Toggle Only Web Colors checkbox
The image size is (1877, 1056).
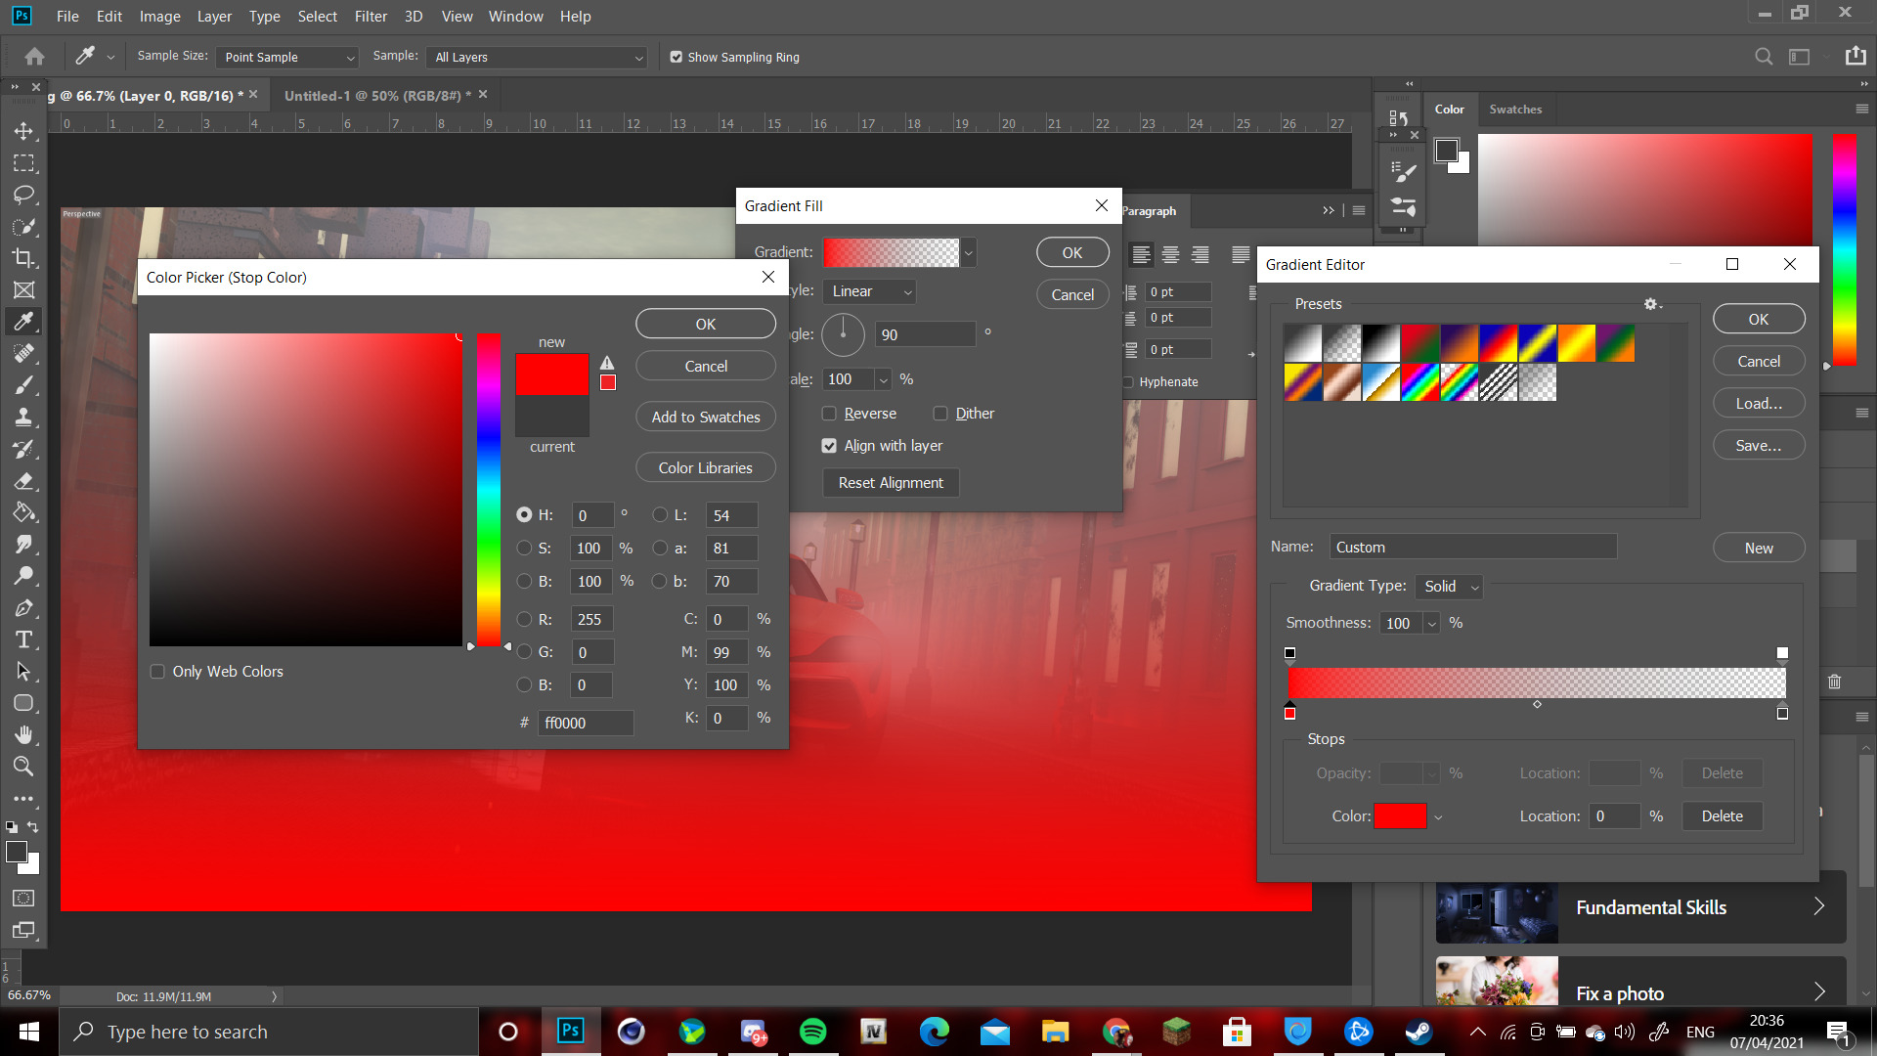157,672
